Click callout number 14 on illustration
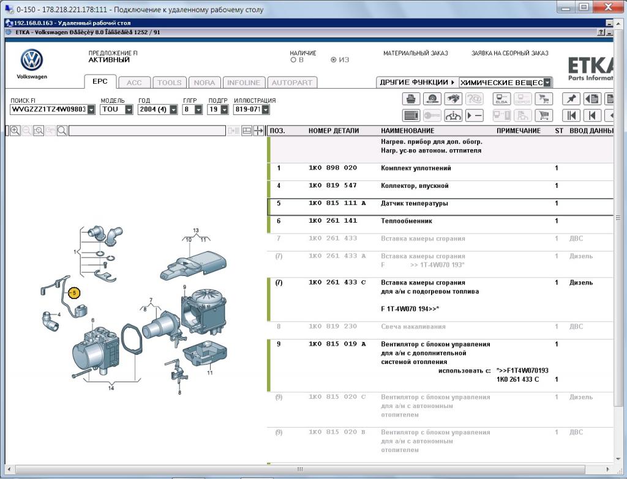 click(111, 388)
